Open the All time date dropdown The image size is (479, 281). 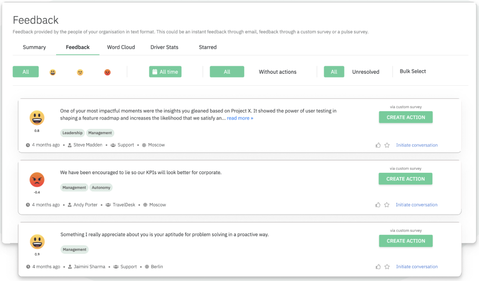pyautogui.click(x=165, y=72)
